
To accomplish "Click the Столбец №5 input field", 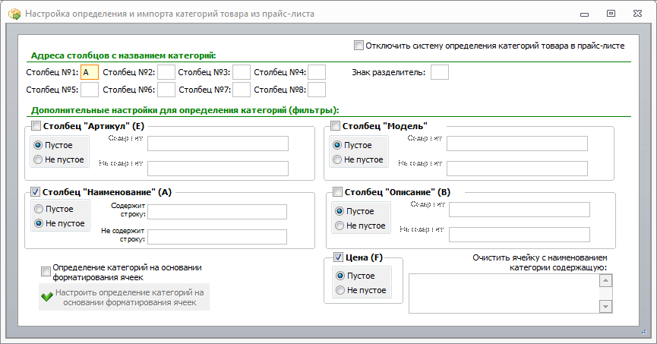I will tap(90, 90).
